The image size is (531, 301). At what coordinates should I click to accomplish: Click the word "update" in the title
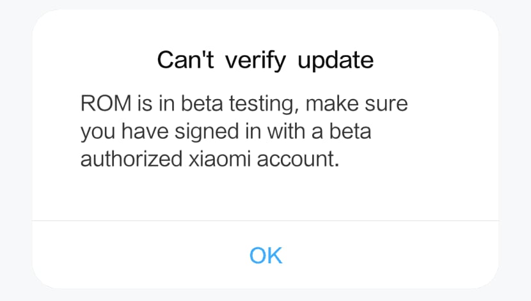tap(335, 61)
